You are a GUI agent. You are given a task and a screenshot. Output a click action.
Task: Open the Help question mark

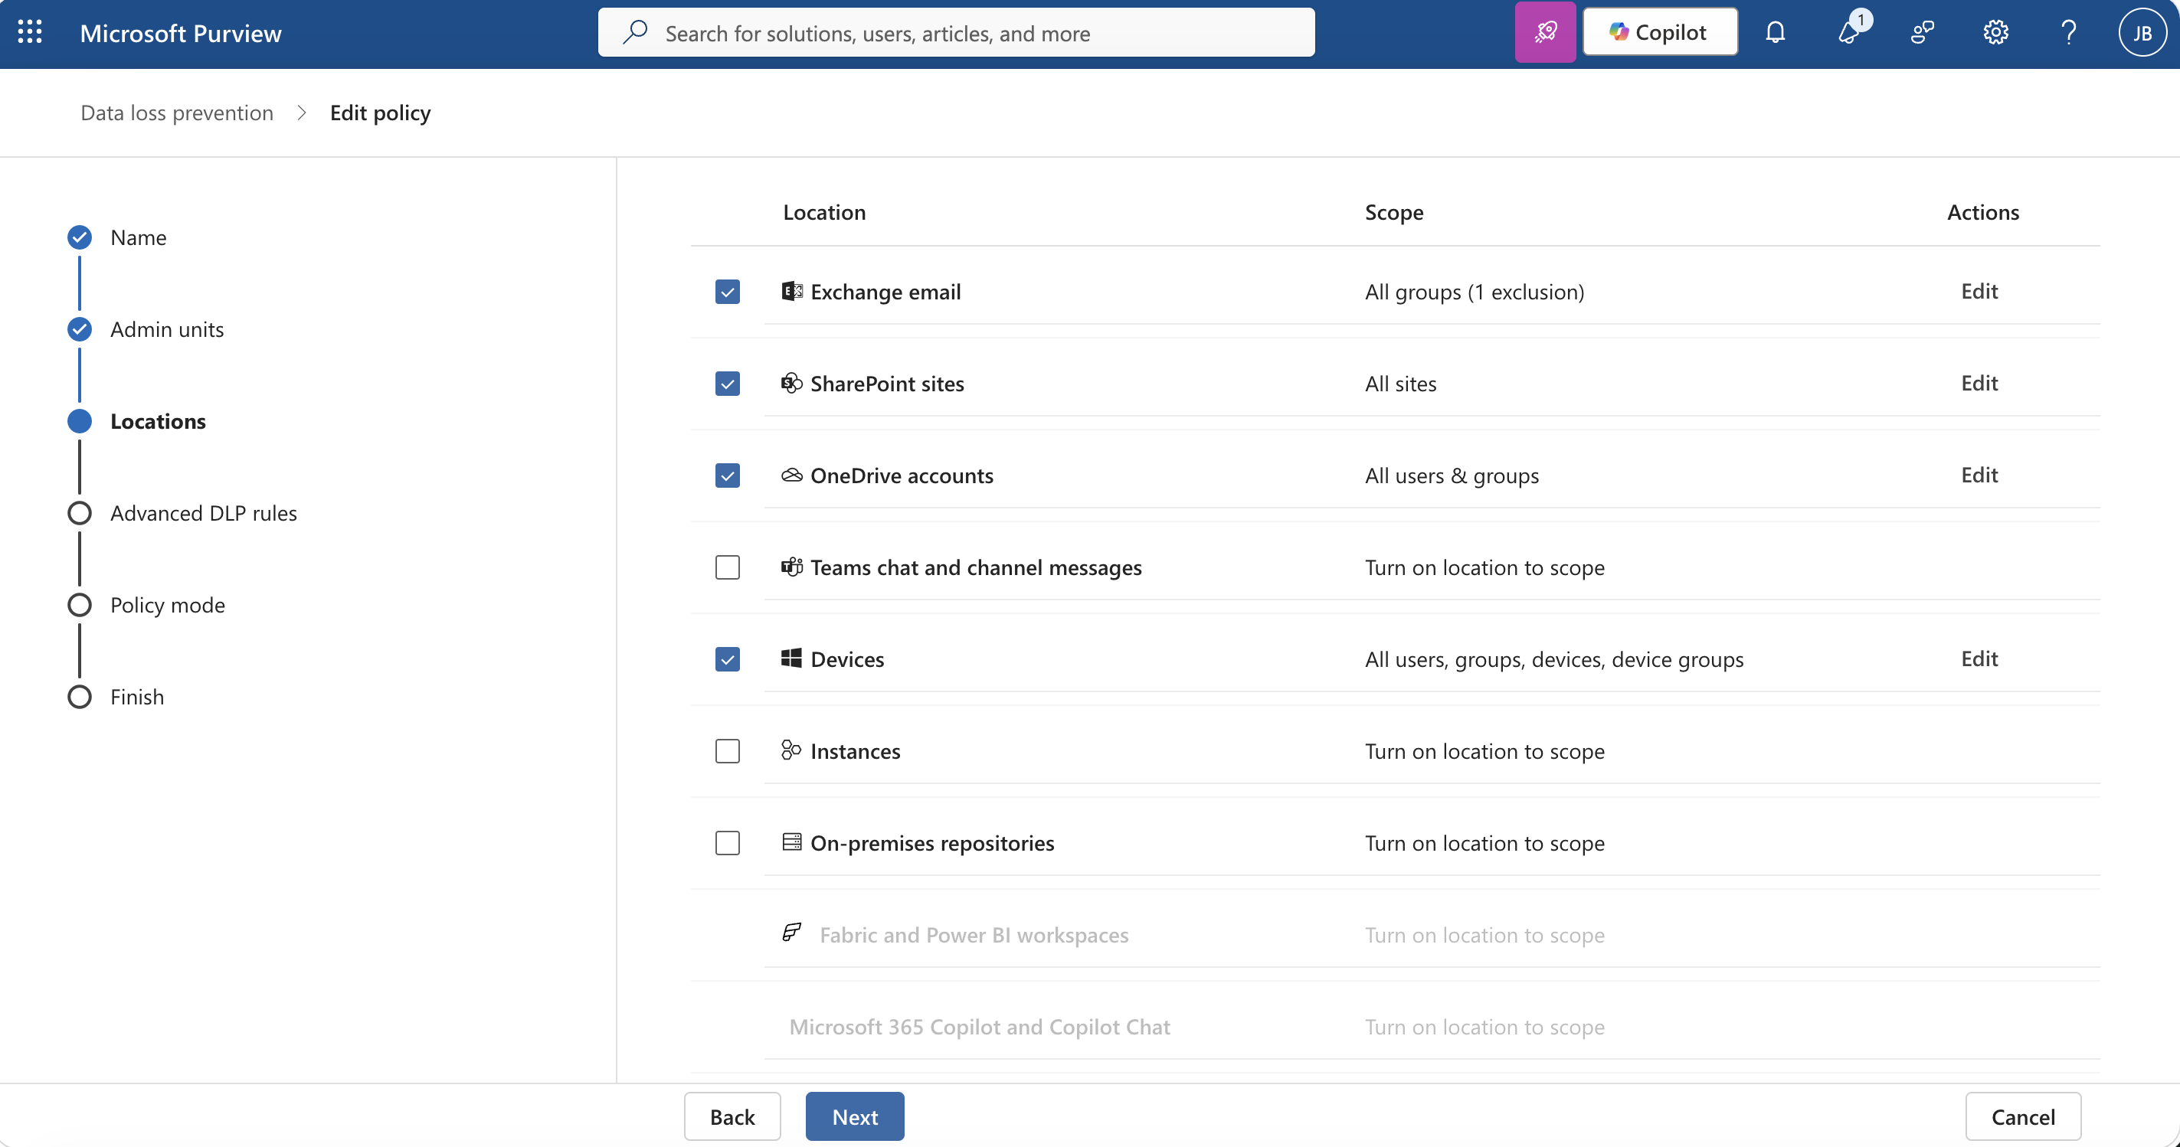[2069, 32]
